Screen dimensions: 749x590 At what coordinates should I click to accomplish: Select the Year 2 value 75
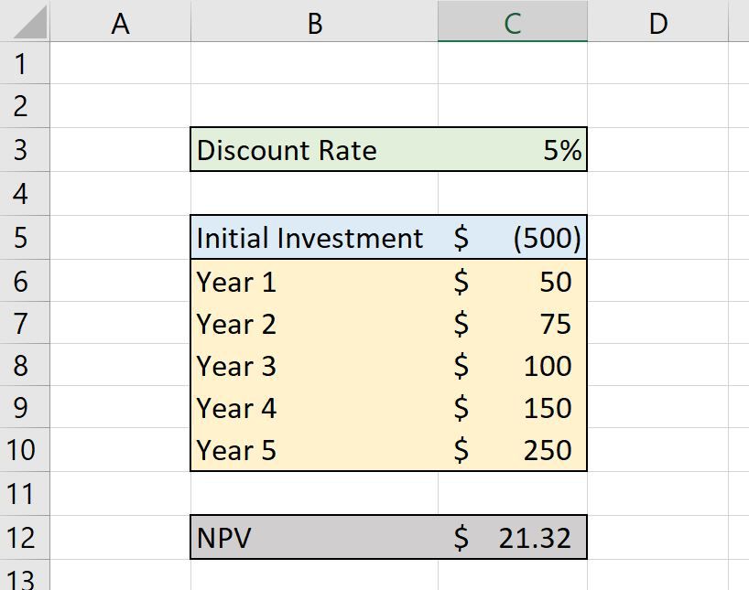click(513, 323)
